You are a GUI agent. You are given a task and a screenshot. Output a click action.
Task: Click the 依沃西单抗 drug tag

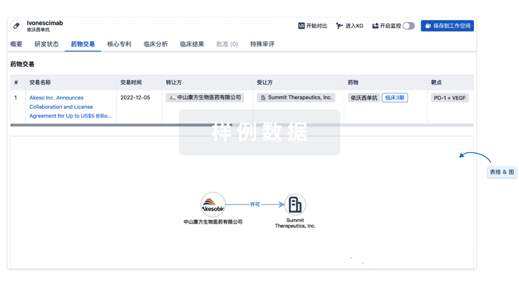click(x=364, y=98)
